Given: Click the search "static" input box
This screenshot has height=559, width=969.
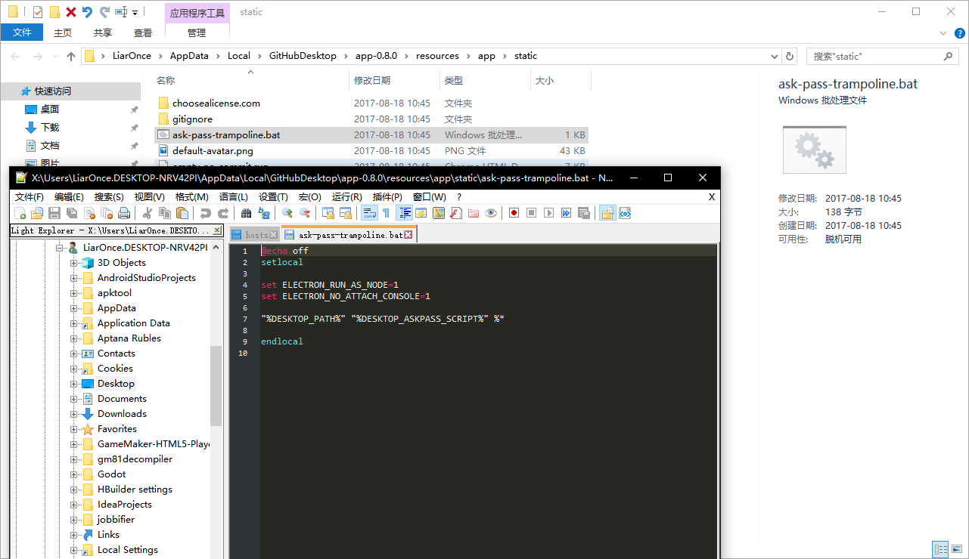Looking at the screenshot, I should (x=874, y=56).
